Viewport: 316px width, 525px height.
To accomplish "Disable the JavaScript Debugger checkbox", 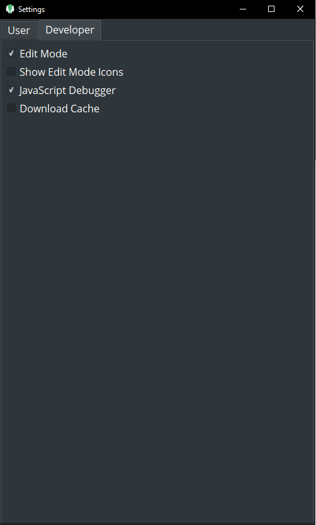I will point(11,90).
